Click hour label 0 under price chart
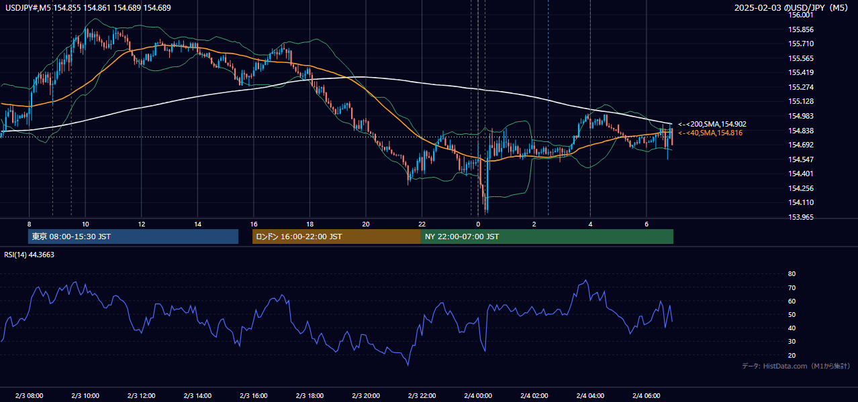The height and width of the screenshot is (402, 858). point(478,224)
